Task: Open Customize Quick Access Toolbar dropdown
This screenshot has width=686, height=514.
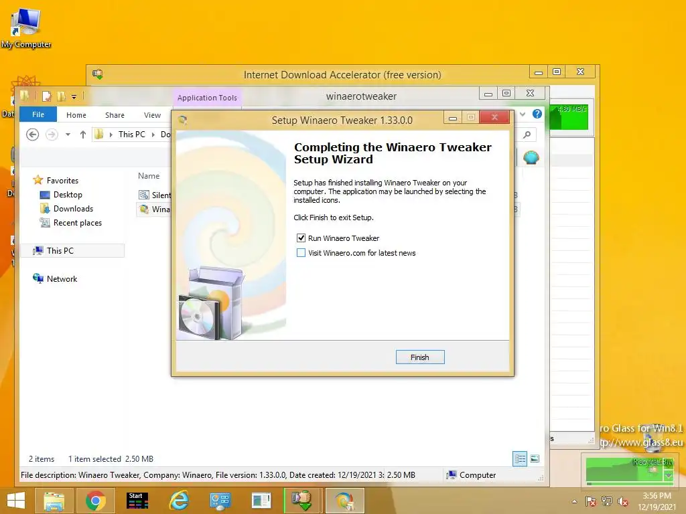Action: click(x=74, y=96)
